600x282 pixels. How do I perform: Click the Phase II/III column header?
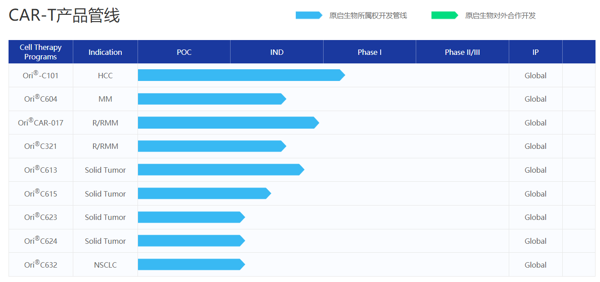click(x=462, y=52)
